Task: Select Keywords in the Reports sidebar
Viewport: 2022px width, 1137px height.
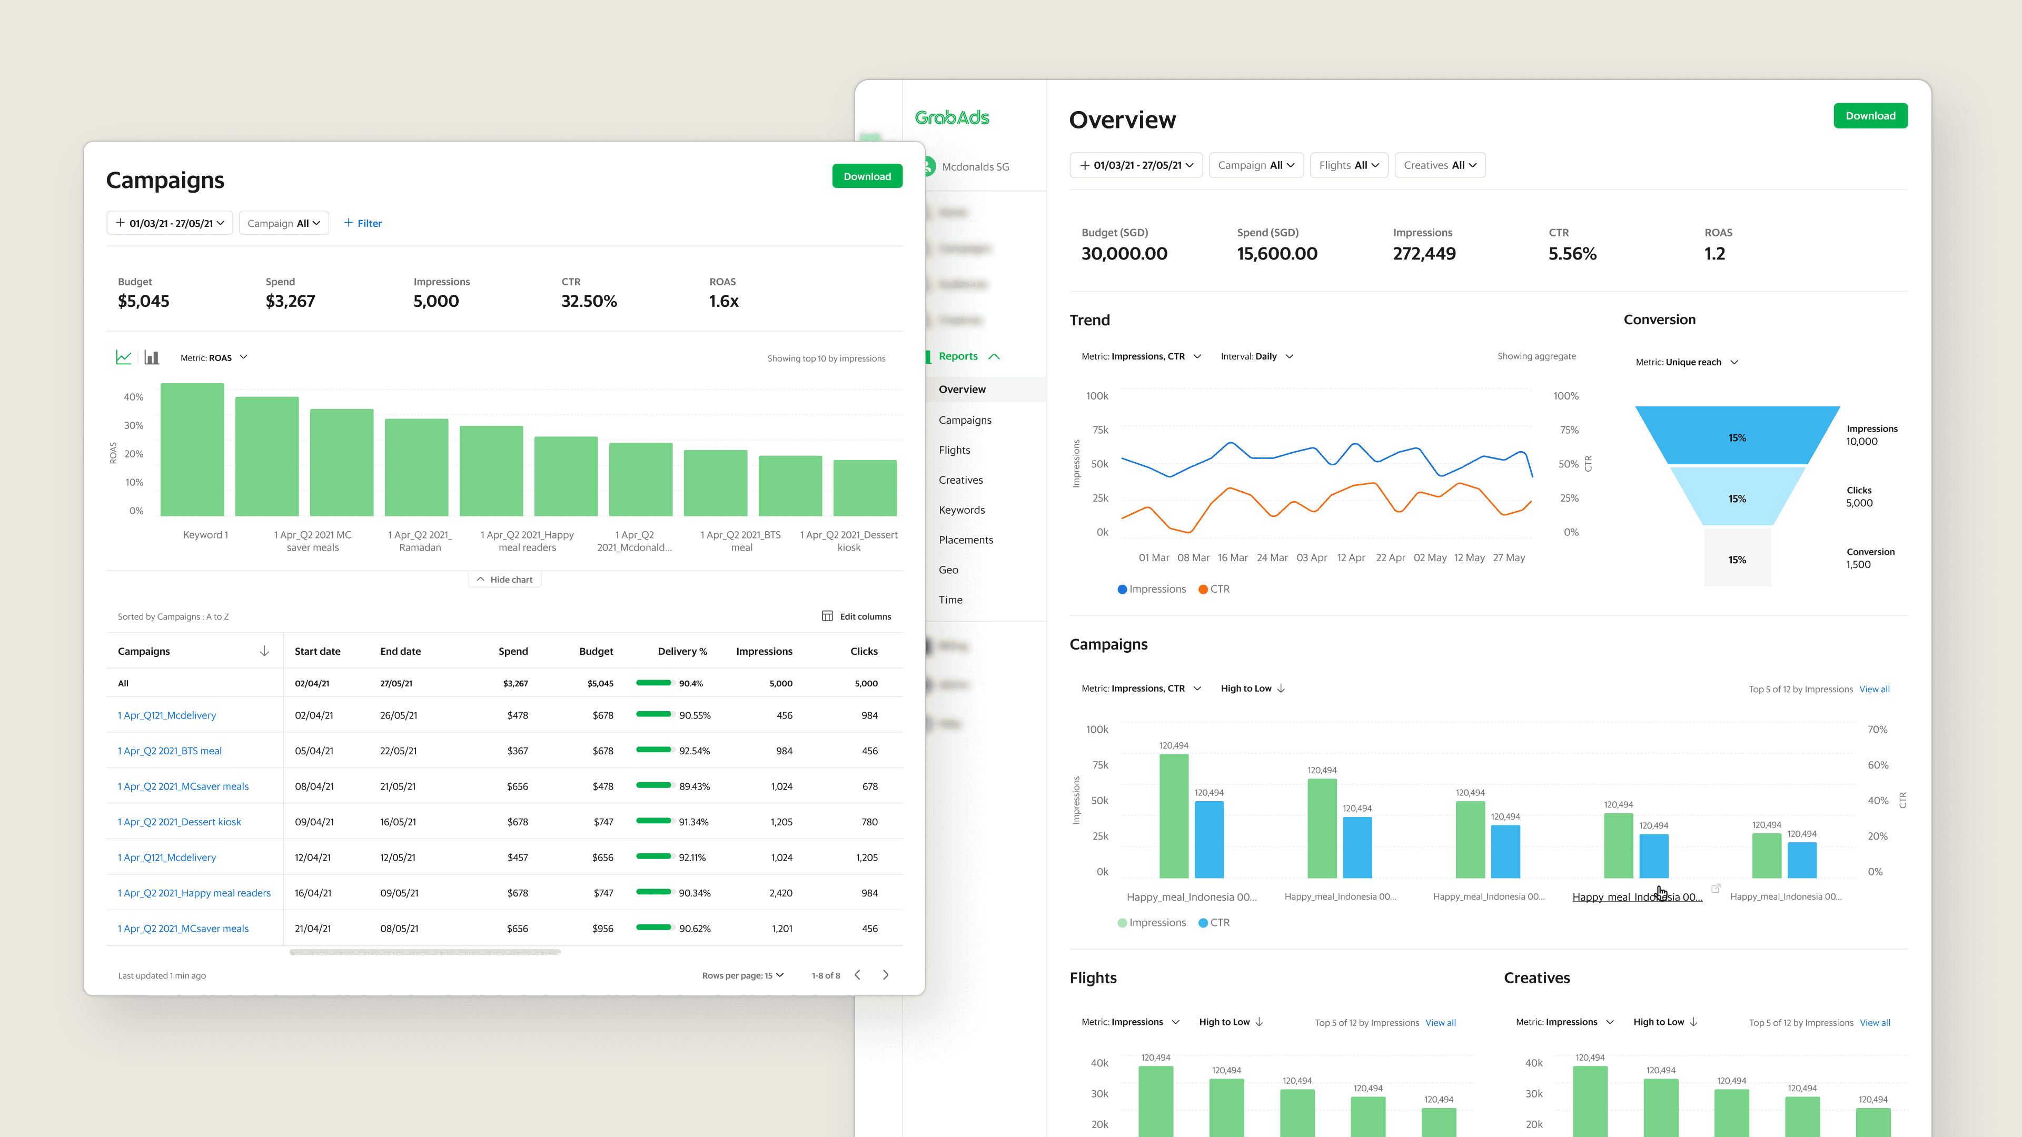Action: coord(961,510)
